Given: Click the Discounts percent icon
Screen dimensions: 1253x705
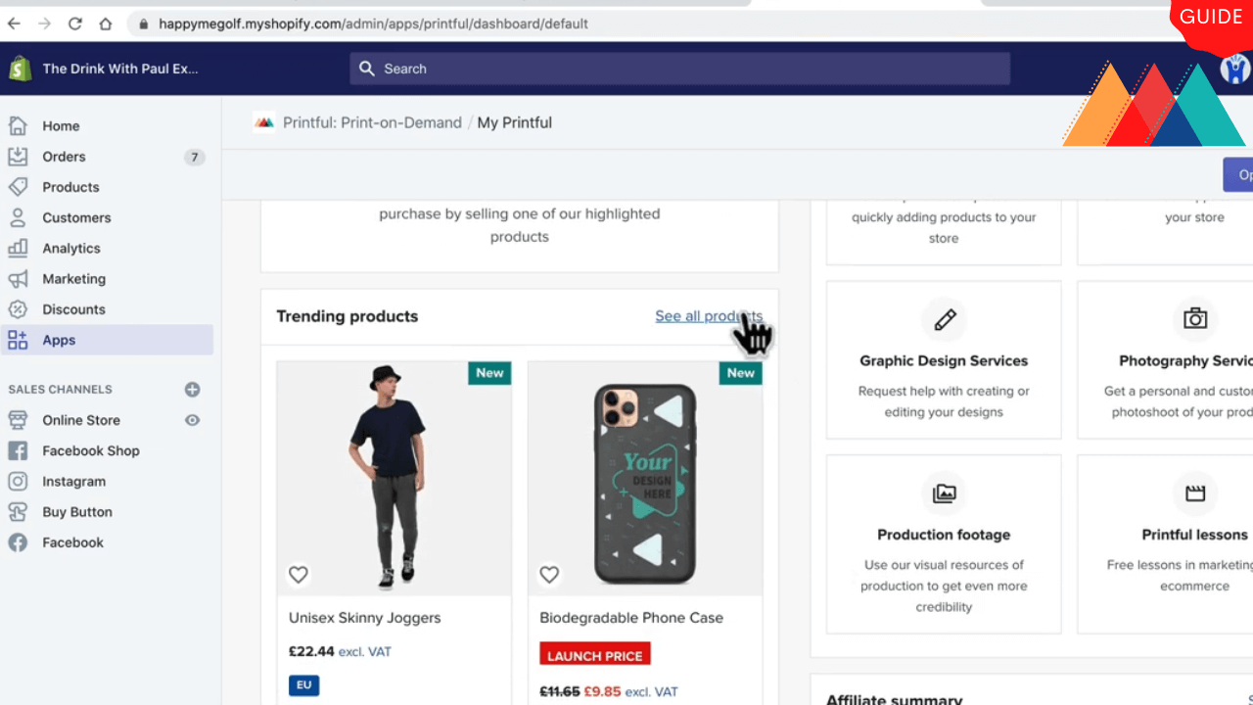Looking at the screenshot, I should click(x=18, y=309).
